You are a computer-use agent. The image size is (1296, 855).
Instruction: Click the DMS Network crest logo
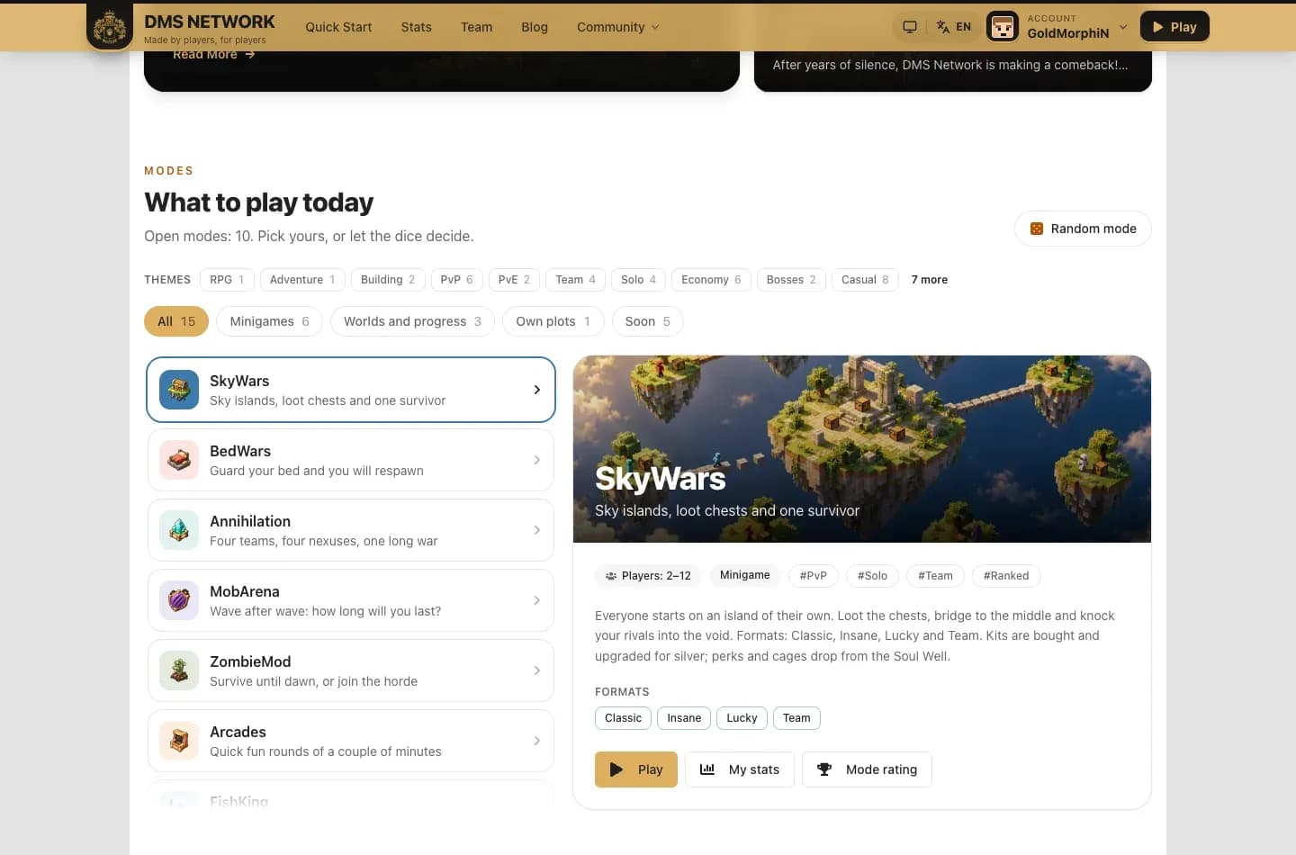[110, 27]
